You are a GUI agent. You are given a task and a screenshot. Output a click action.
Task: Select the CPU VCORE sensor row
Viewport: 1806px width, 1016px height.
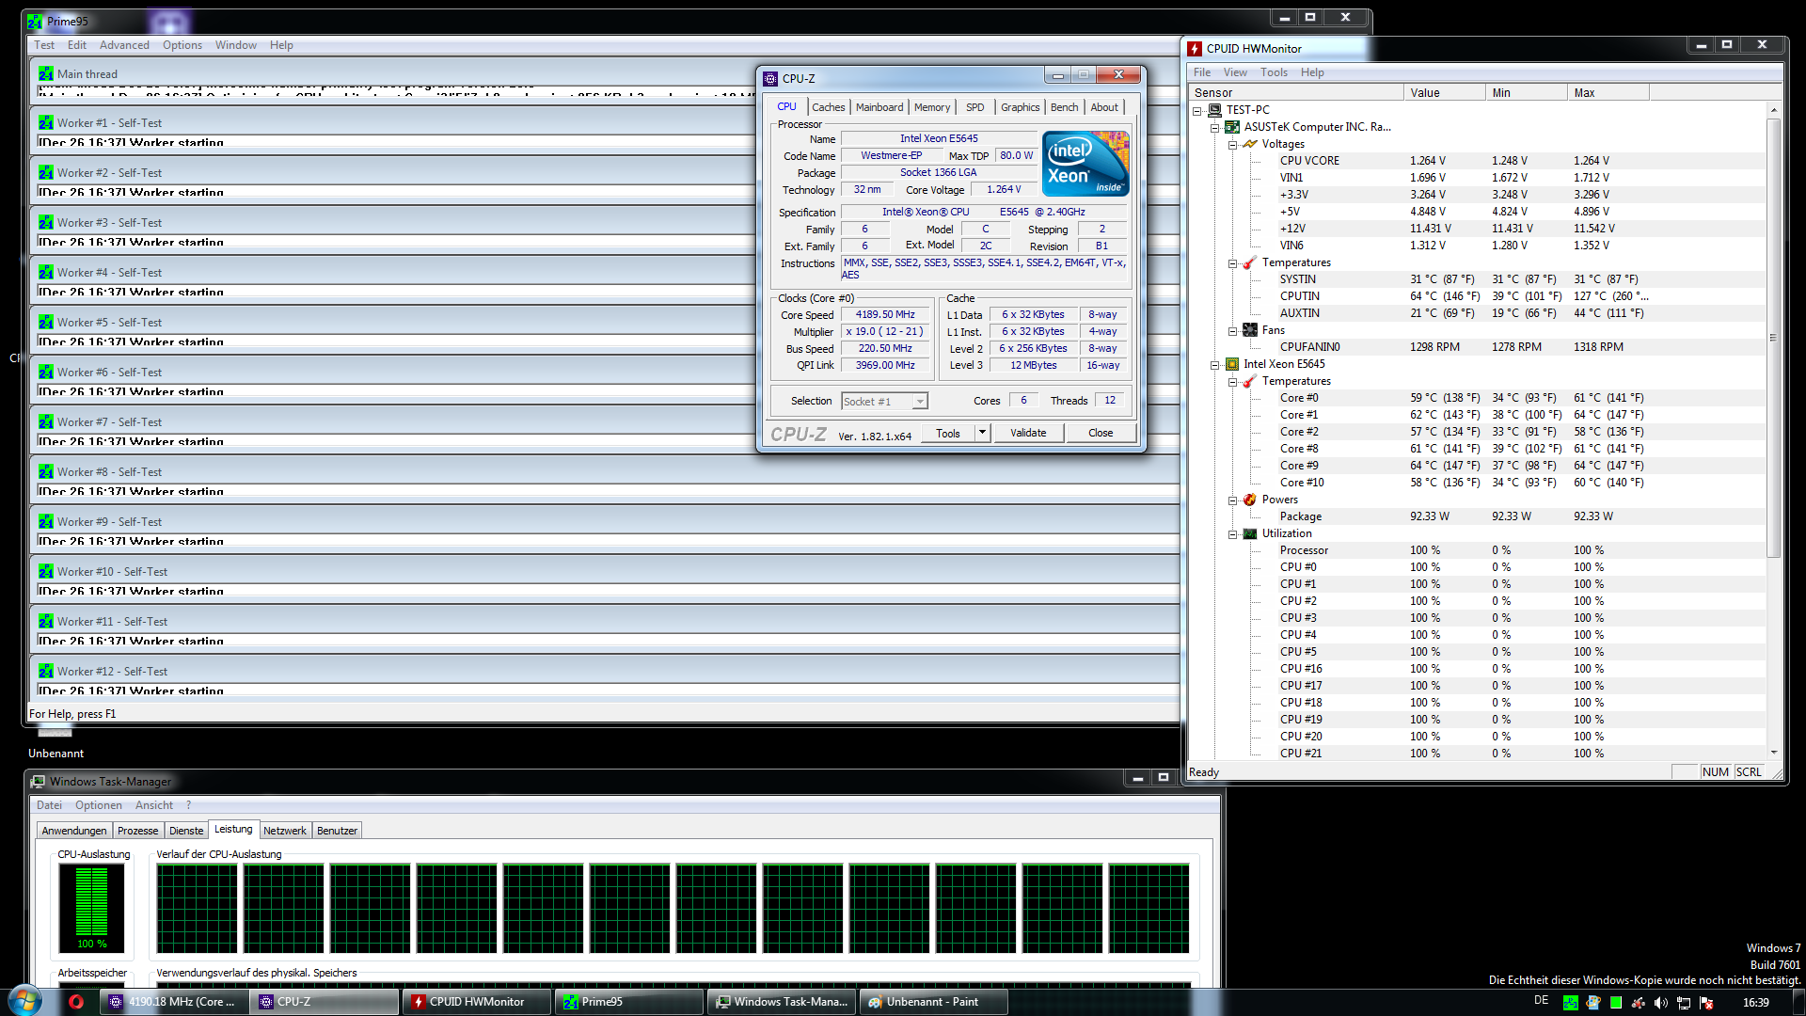click(1309, 161)
